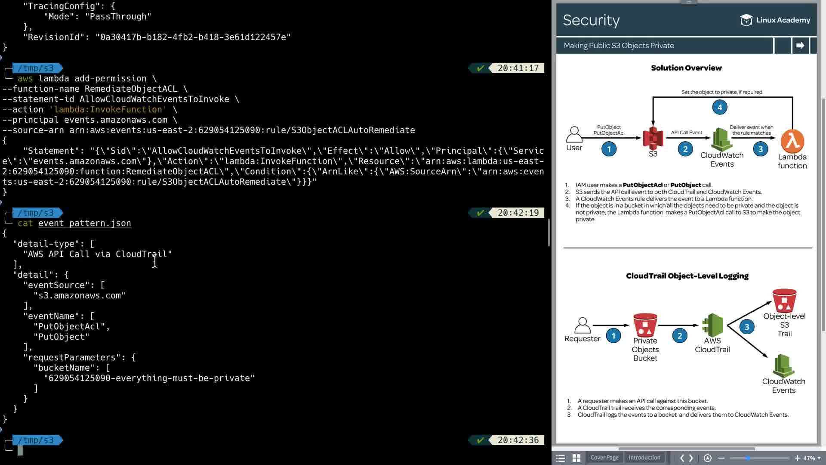This screenshot has height=465, width=826.
Task: Switch to the grid thumbnail view
Action: 576,458
